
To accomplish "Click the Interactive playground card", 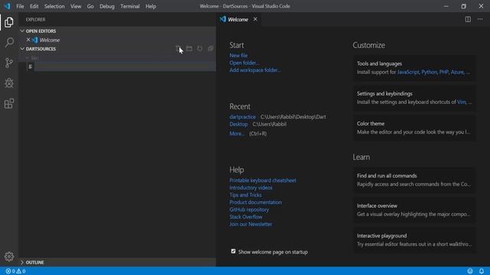I will click(x=414, y=240).
